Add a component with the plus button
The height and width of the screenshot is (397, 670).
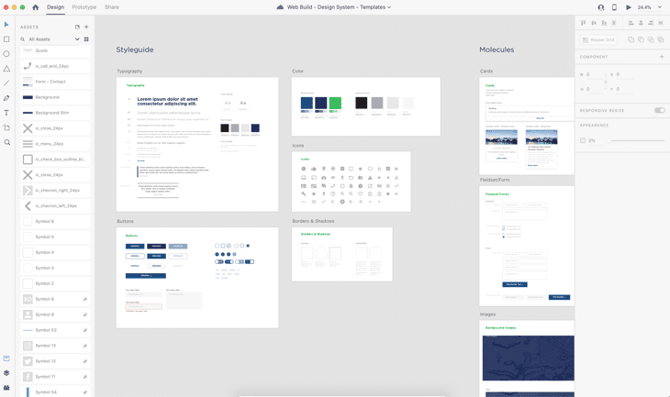coord(661,57)
